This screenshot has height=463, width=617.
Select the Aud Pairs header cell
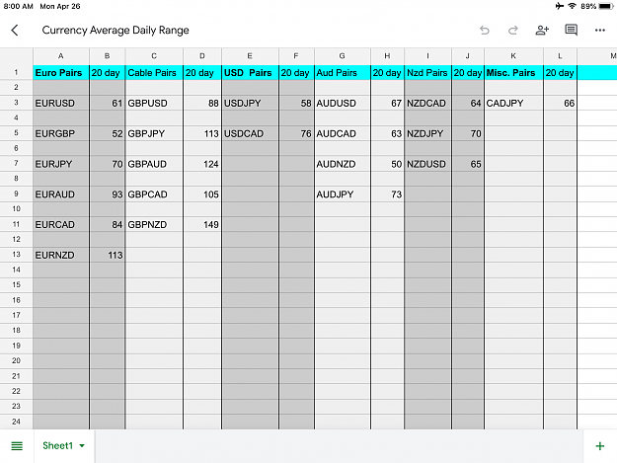click(x=343, y=73)
